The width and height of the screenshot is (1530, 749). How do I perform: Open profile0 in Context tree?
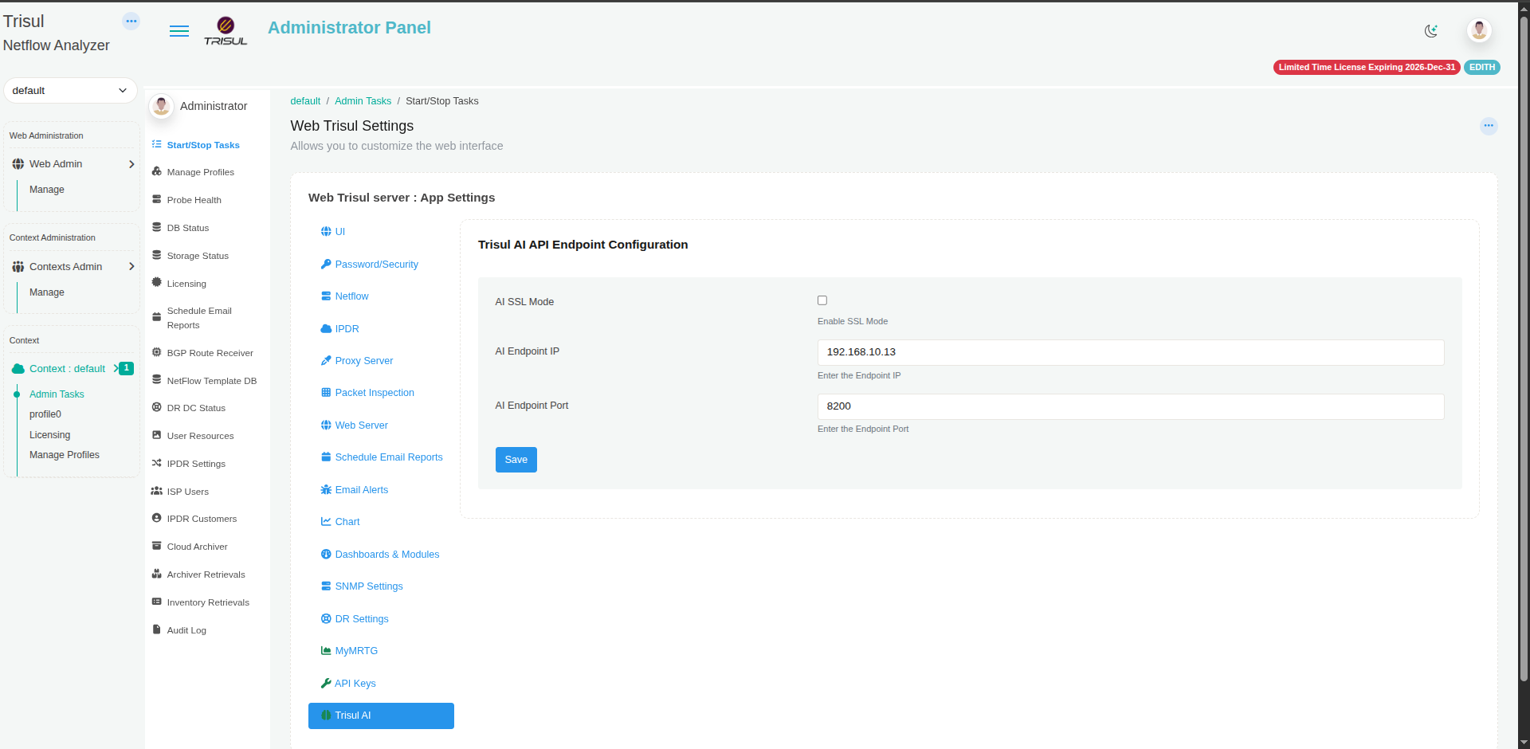[45, 414]
